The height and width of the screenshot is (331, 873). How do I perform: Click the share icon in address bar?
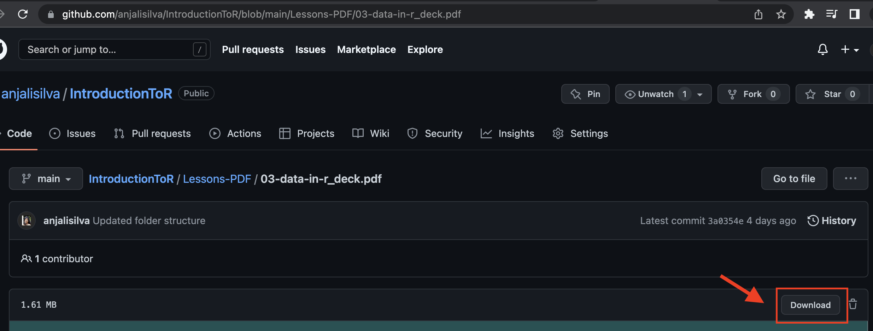click(x=758, y=14)
